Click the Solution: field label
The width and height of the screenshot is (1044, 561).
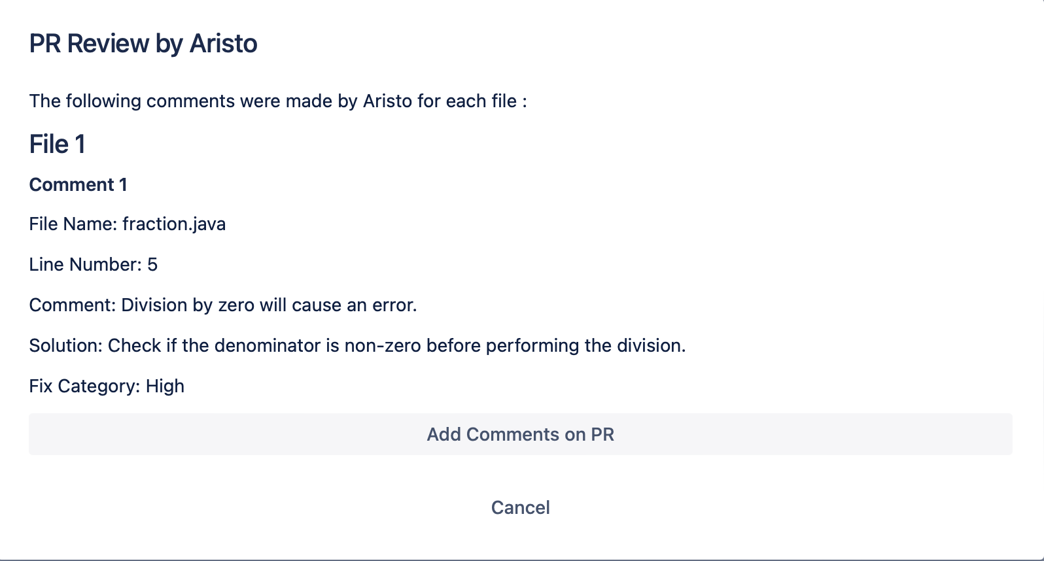pos(66,346)
